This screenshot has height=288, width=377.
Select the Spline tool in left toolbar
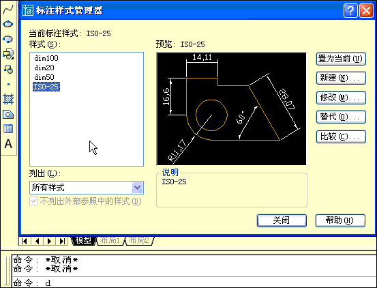point(8,10)
